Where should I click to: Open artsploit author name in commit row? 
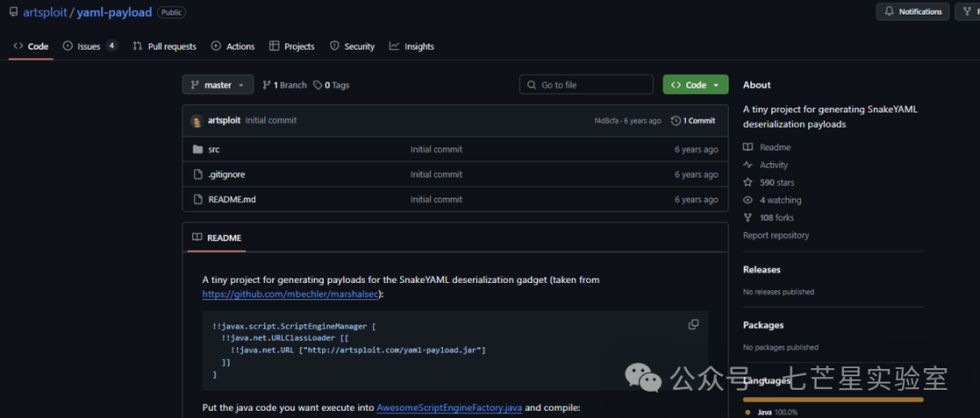[224, 121]
